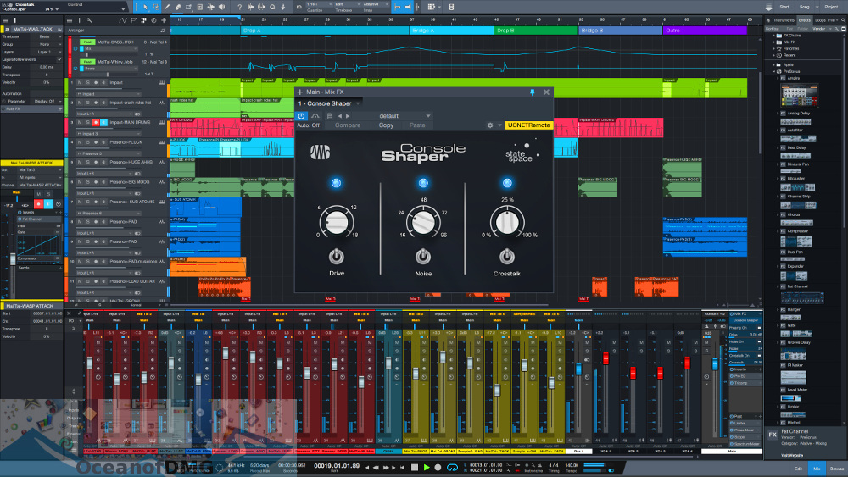This screenshot has width=848, height=477.
Task: Expand the FX Chains folder in browser
Action: (774, 35)
